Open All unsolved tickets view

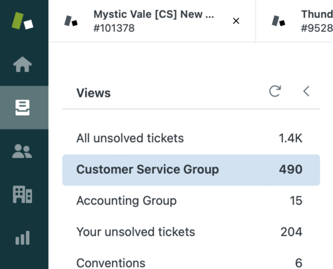[191, 138]
